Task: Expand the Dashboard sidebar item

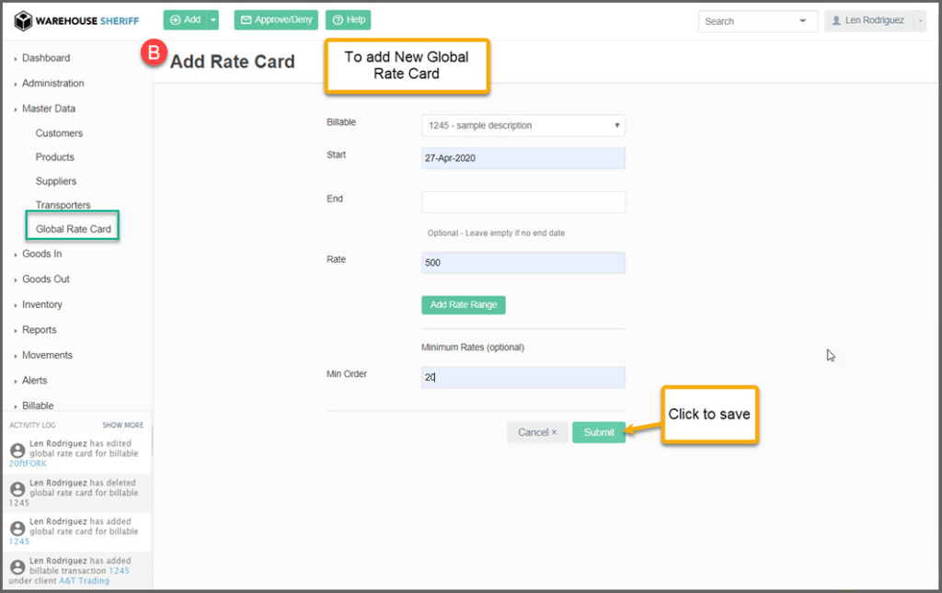Action: (46, 58)
